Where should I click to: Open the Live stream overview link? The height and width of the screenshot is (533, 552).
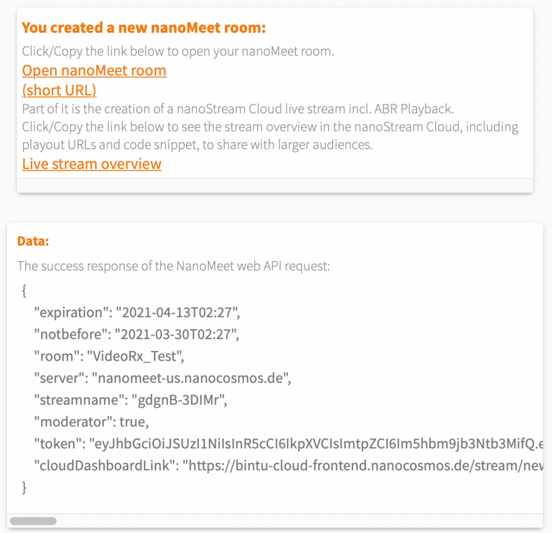[92, 164]
